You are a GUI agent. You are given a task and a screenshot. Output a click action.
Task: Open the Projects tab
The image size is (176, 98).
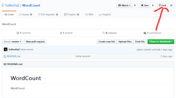72,14
